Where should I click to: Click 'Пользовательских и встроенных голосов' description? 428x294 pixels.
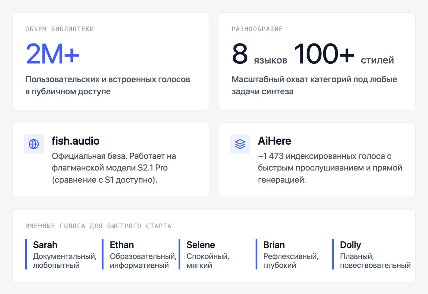(x=108, y=85)
